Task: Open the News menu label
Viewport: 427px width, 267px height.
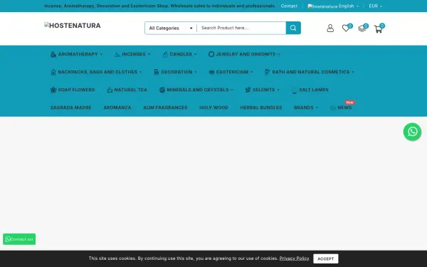Action: pyautogui.click(x=344, y=108)
